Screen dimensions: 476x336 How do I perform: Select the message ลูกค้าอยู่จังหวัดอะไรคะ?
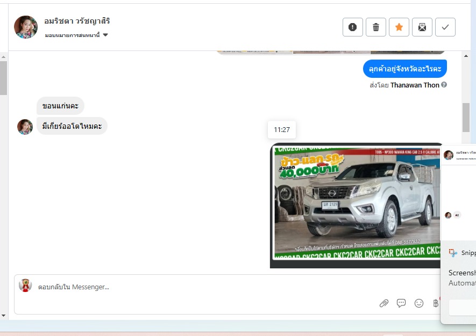(405, 69)
